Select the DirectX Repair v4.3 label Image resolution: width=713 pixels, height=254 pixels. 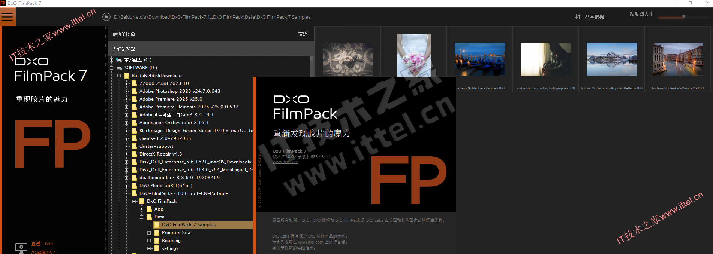pos(161,154)
